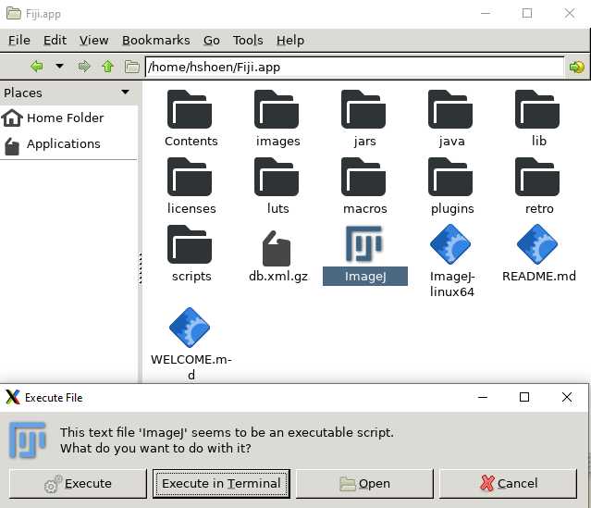Viewport: 591px width, 508px height.
Task: Select the plugins folder icon
Action: tap(450, 177)
